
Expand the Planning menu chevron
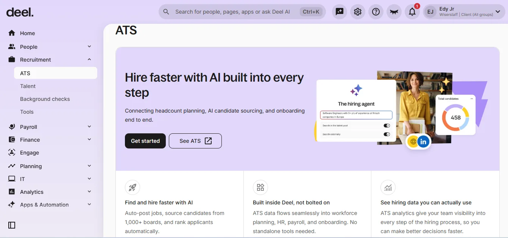click(89, 166)
